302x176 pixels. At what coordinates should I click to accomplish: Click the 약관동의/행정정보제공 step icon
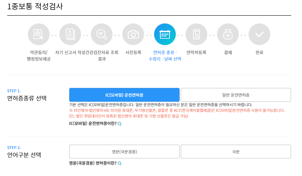click(x=38, y=35)
